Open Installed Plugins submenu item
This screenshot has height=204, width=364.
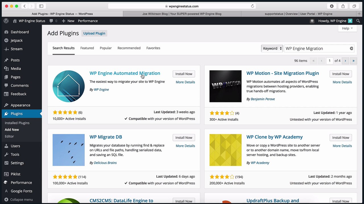[x=17, y=123]
